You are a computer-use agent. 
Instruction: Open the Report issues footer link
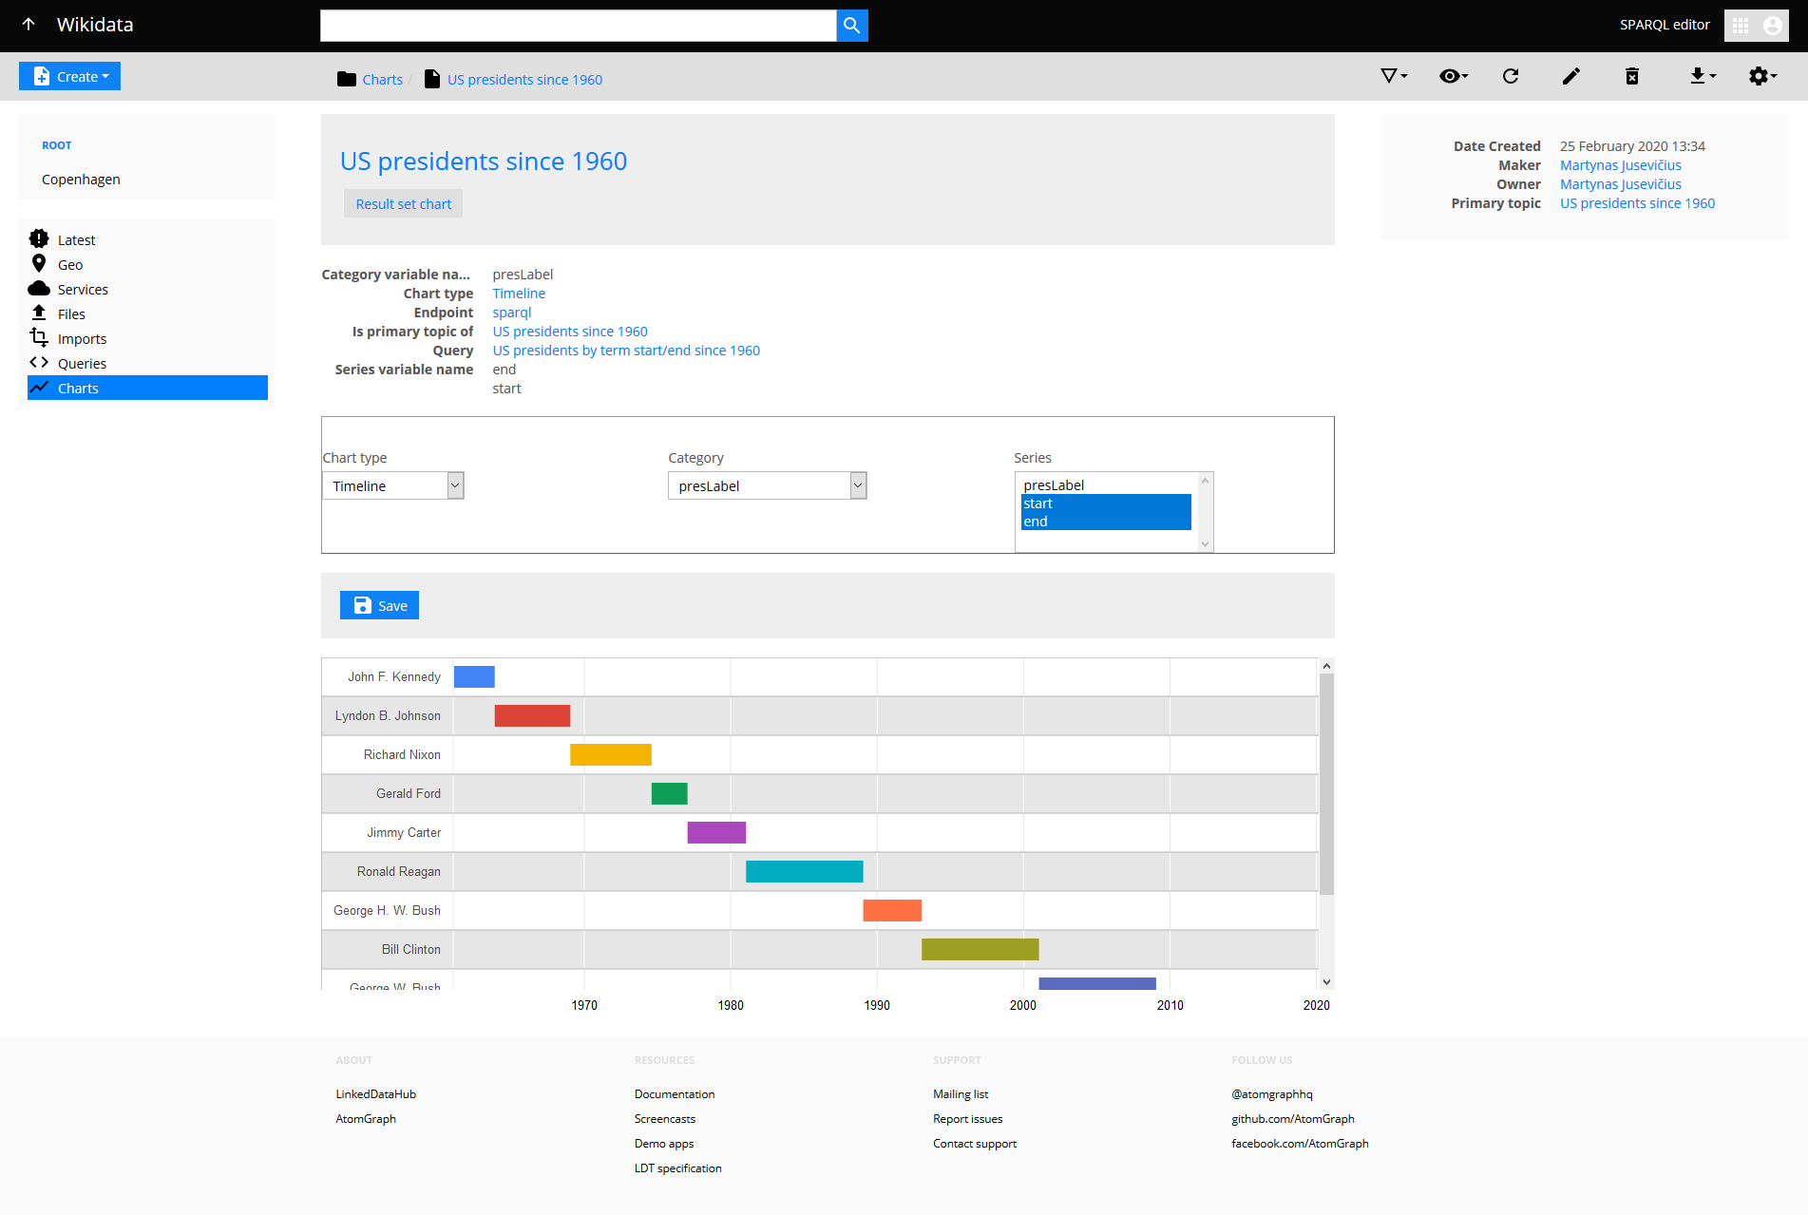967,1118
